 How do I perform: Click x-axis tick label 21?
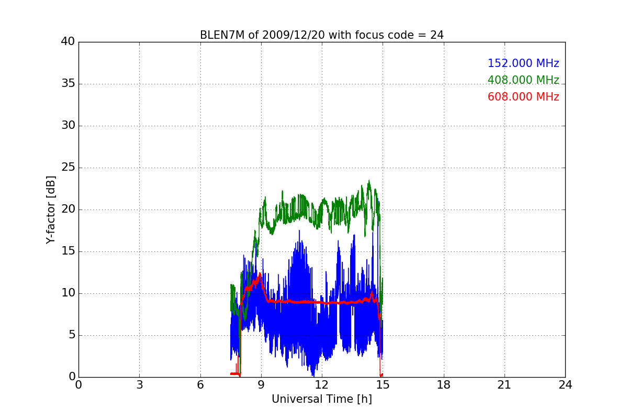click(x=504, y=385)
